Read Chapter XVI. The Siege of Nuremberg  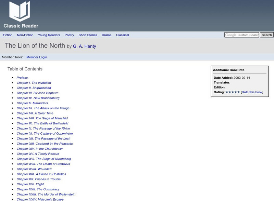tap(44, 159)
